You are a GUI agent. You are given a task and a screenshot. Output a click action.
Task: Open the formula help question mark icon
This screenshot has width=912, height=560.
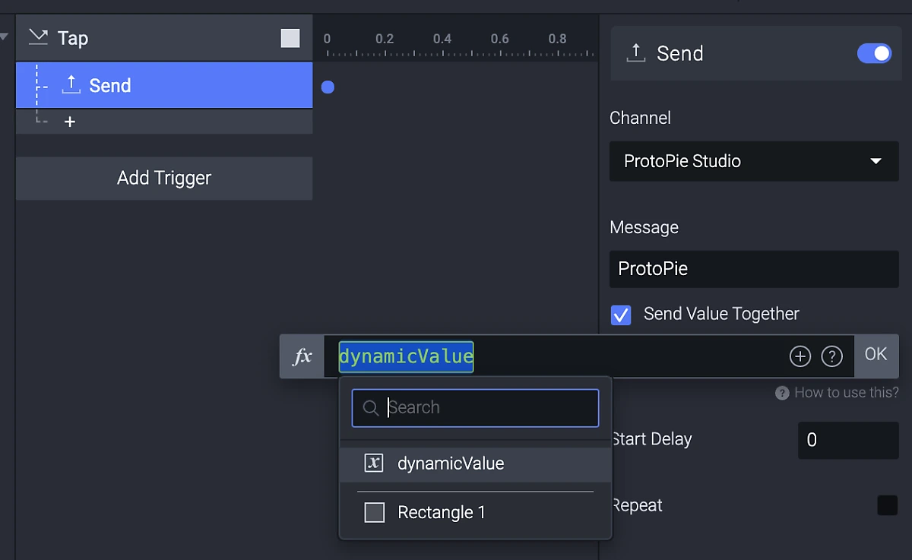[832, 356]
